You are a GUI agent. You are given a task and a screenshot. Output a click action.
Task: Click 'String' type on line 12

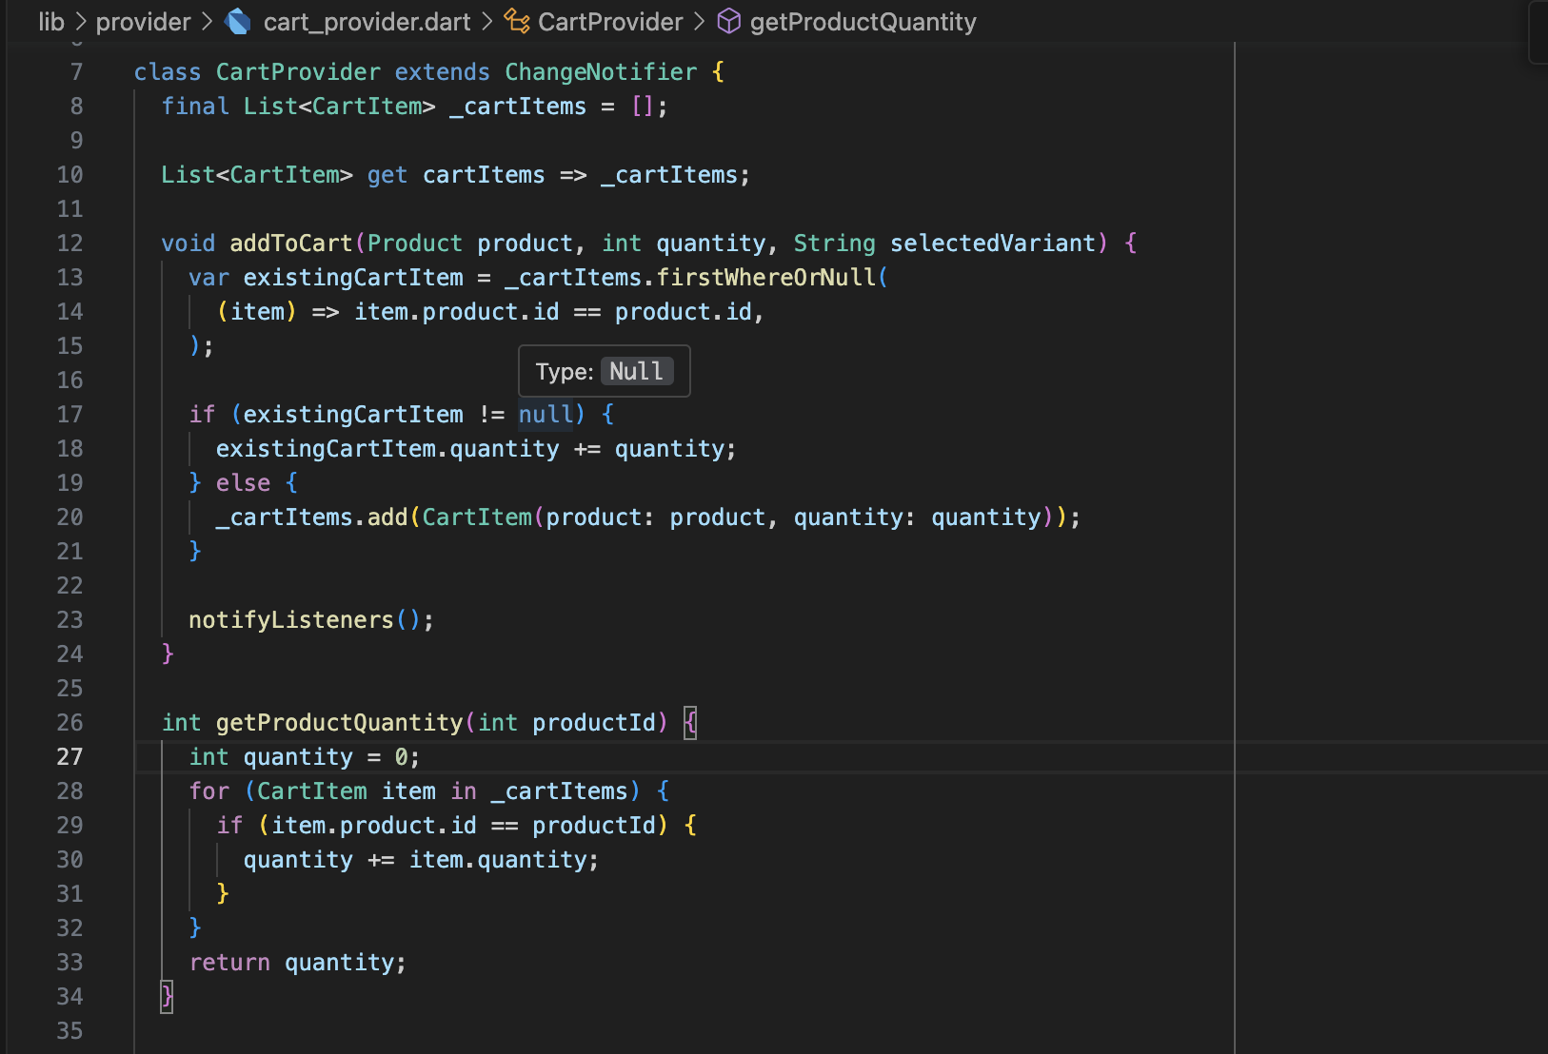click(x=834, y=244)
